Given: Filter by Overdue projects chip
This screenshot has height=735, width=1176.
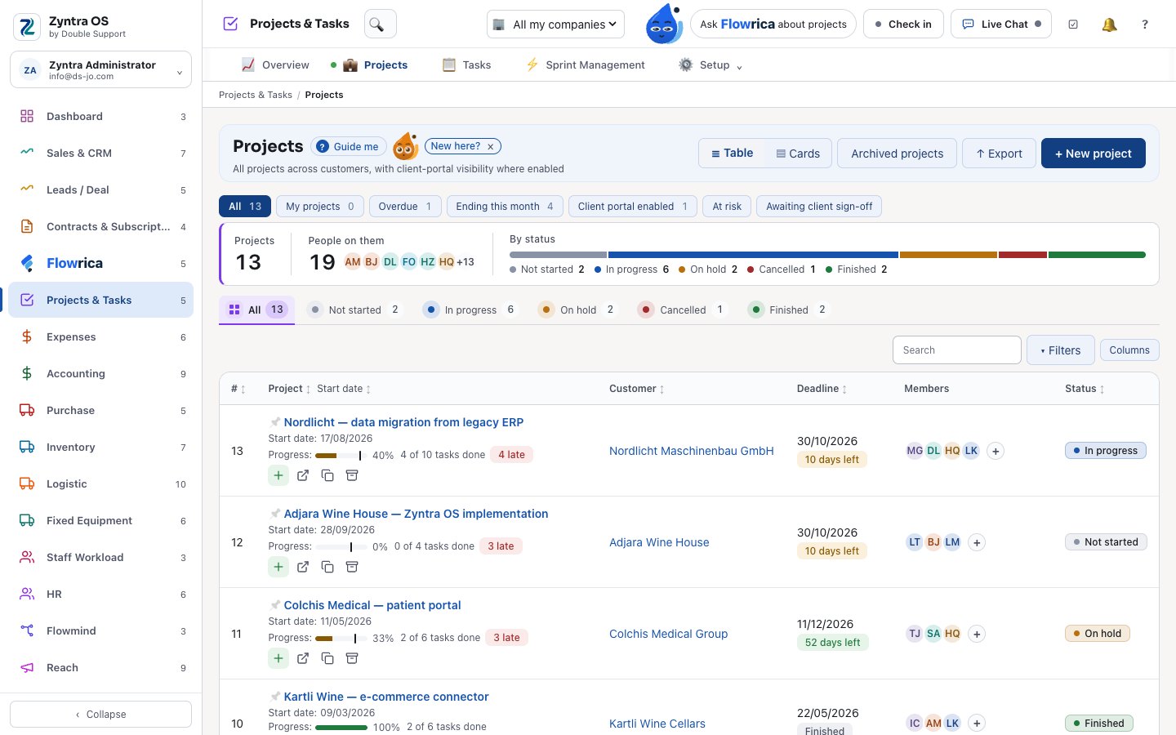Looking at the screenshot, I should [405, 207].
